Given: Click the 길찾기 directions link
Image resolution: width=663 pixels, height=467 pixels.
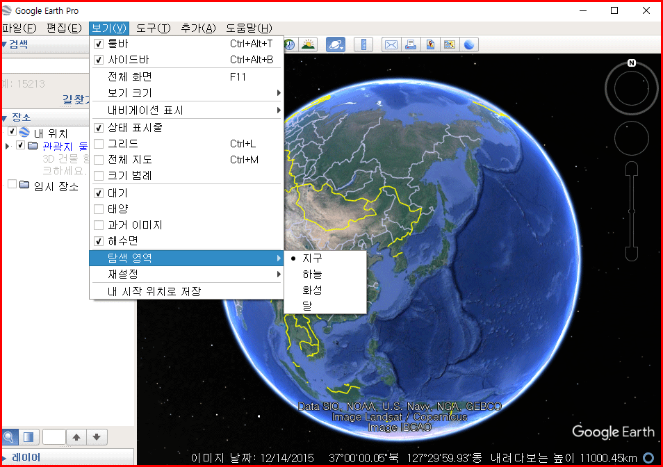Looking at the screenshot, I should click(x=76, y=100).
